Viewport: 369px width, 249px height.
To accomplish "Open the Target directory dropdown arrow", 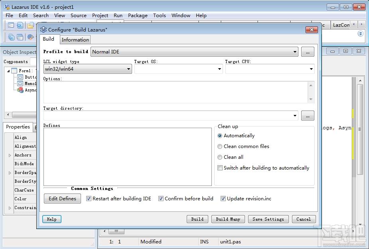I will pos(295,116).
